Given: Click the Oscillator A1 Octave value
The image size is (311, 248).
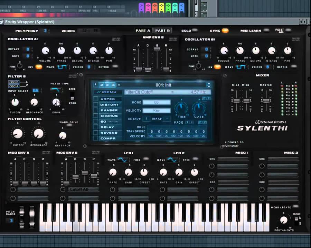Looking at the screenshot, I should tap(28, 49).
